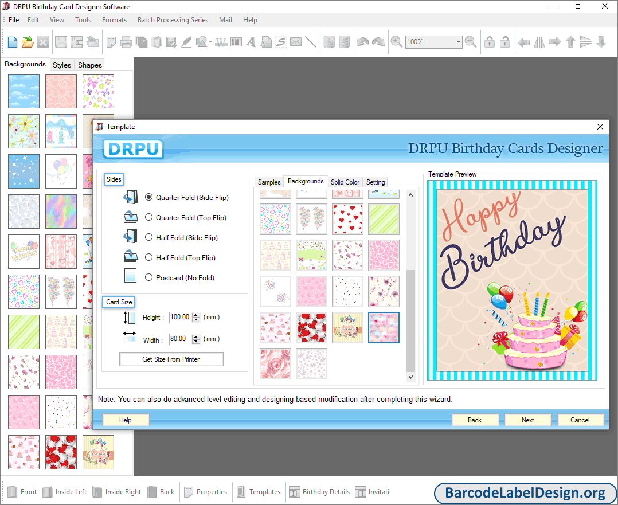Open the Tools menu
Viewport: 618px width, 505px height.
coord(83,19)
